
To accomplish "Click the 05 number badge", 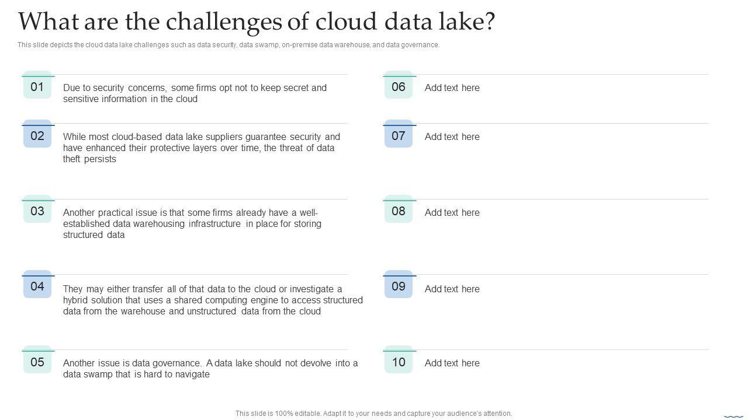I will click(x=37, y=362).
